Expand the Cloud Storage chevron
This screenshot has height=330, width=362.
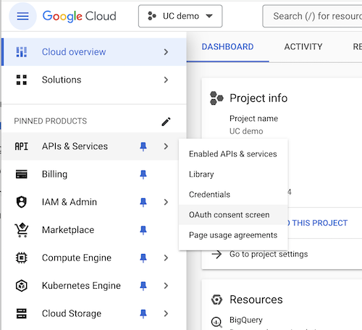166,313
